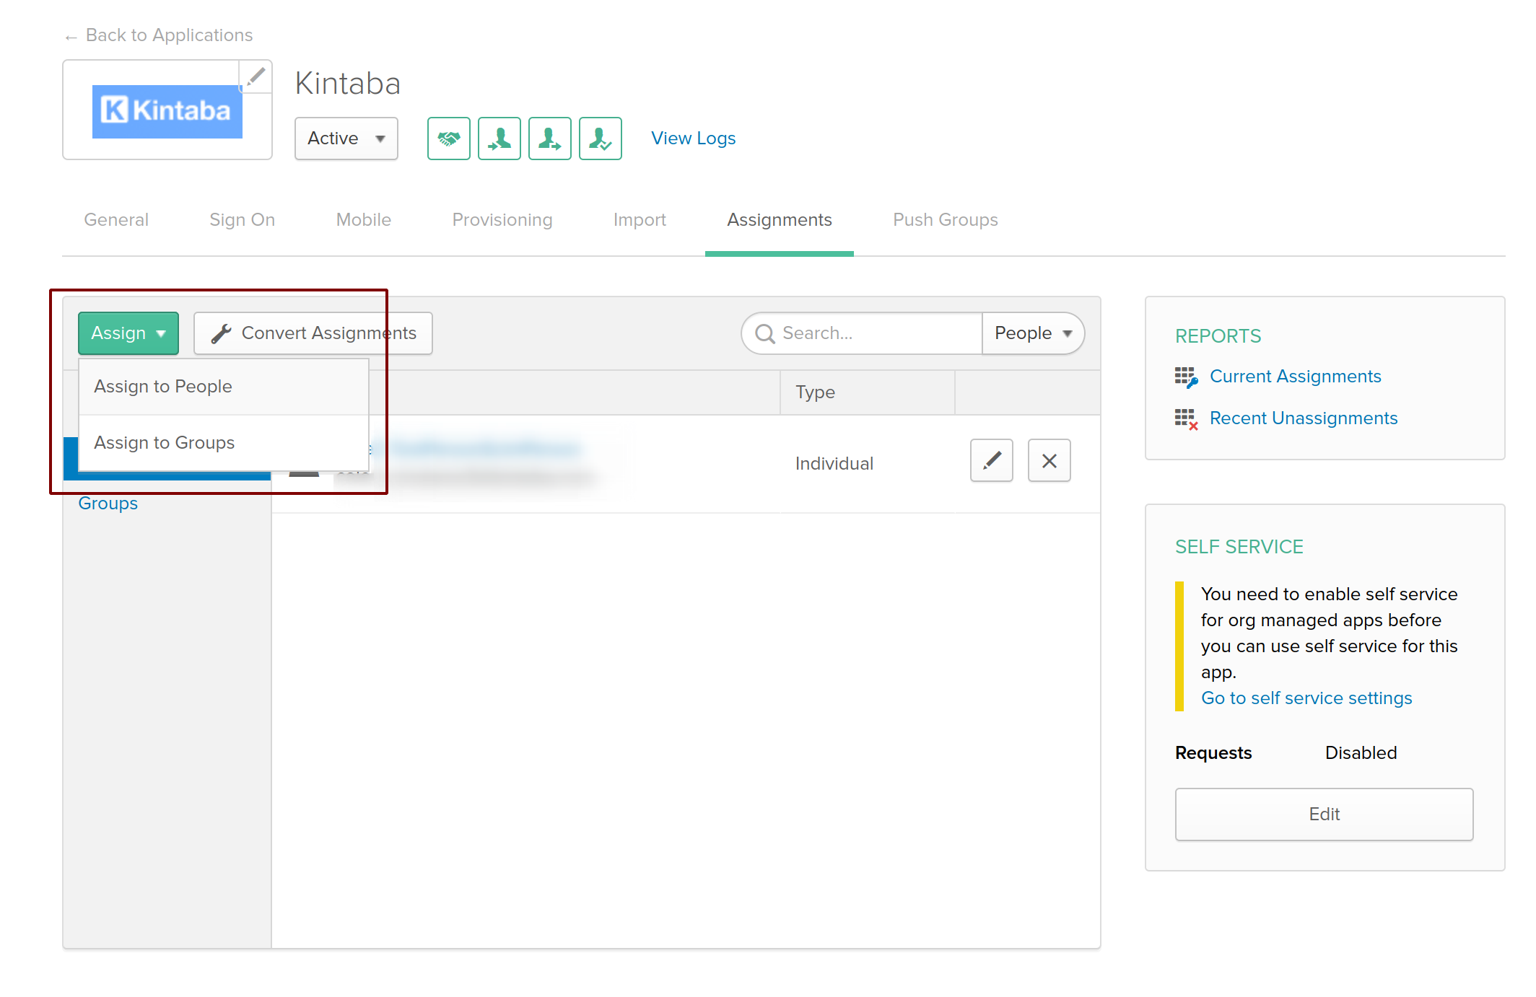Select Assign to Groups menu option
Image resolution: width=1536 pixels, height=997 pixels.
pyautogui.click(x=165, y=443)
